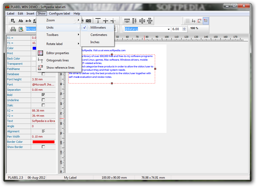257x187 pixels.
Task: Click the X2 value 88.36 mm
Action: [43, 111]
